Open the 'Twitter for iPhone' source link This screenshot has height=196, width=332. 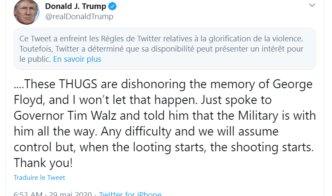(x=130, y=194)
